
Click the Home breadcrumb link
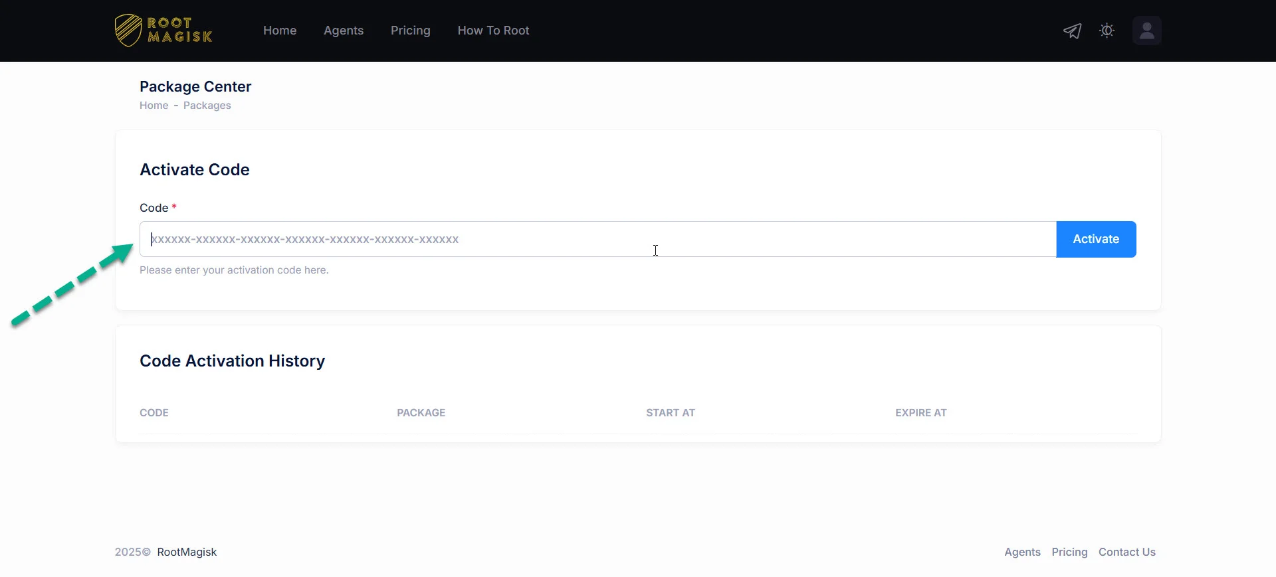(x=154, y=106)
